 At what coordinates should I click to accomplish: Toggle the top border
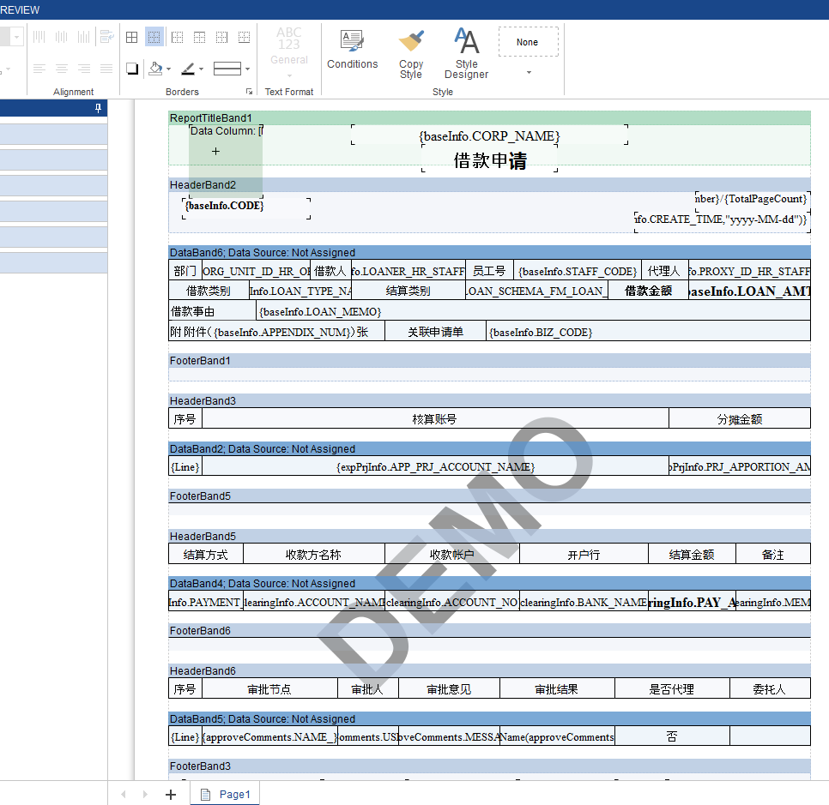(199, 37)
